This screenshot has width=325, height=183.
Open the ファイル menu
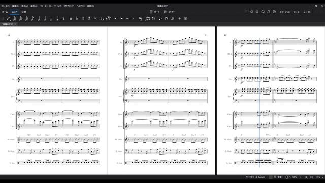(x=6, y=6)
